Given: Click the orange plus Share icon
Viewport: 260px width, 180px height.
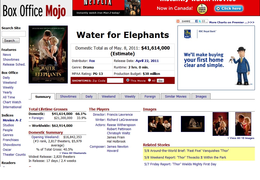Looking at the screenshot, I should click(x=178, y=21).
